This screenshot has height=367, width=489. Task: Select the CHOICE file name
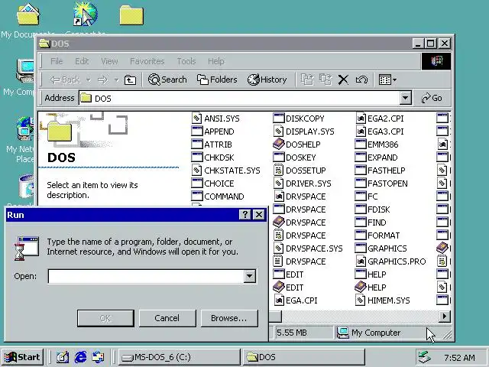pos(219,183)
